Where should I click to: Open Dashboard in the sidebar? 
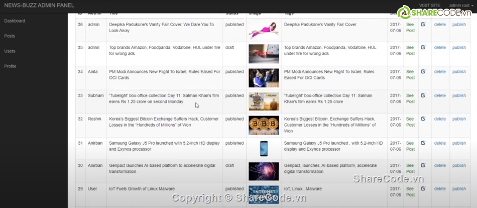tap(15, 21)
